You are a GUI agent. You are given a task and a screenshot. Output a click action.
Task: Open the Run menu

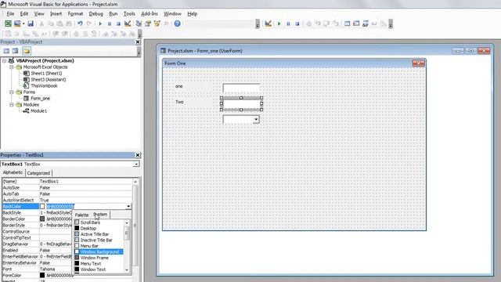pos(113,14)
